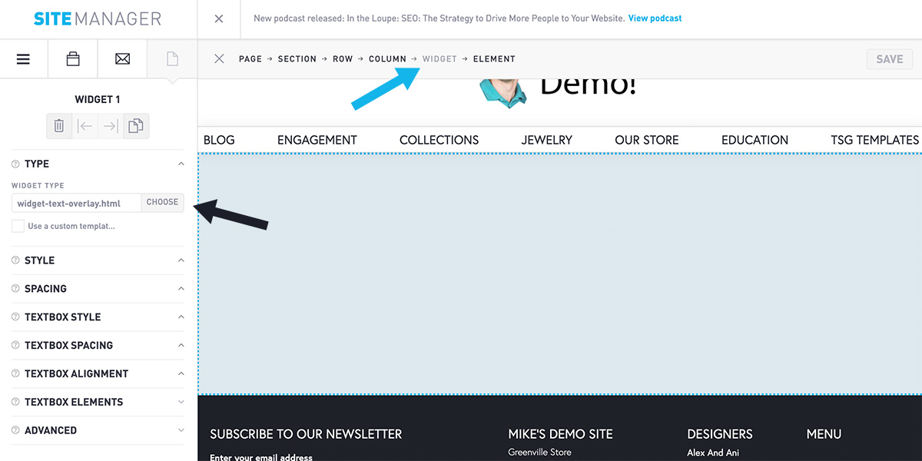Click help icon beside TYPE heading
The image size is (922, 461).
point(15,164)
